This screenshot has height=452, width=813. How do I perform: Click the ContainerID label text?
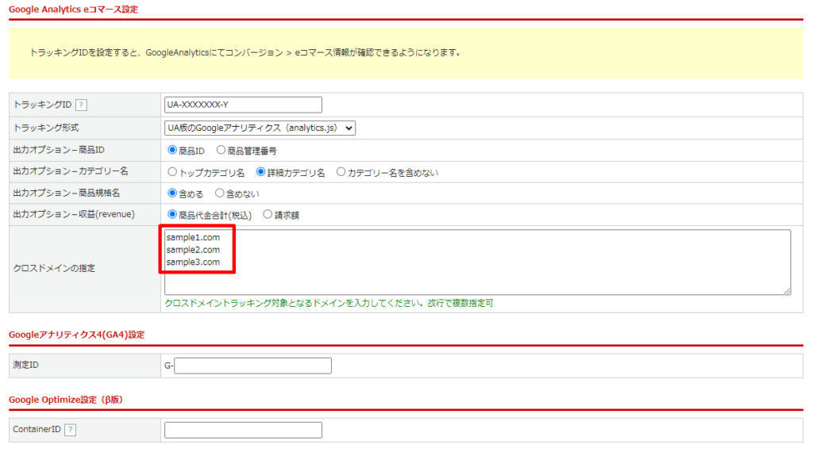click(37, 429)
